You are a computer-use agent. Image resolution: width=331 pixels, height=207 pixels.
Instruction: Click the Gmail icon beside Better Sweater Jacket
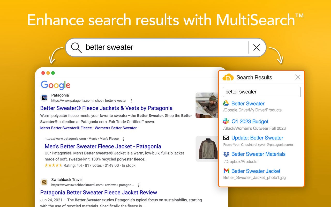point(226,171)
